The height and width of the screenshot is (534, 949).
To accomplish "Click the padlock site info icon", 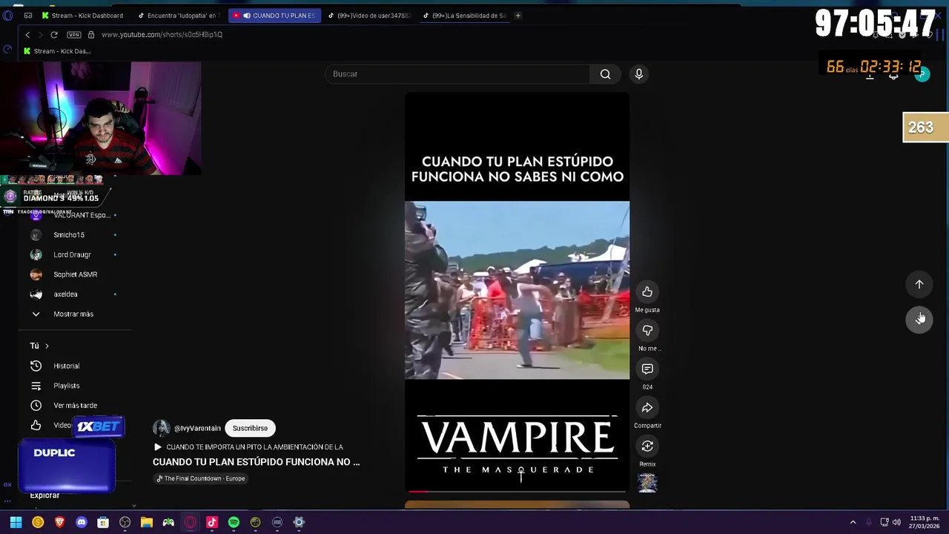I will (x=91, y=35).
